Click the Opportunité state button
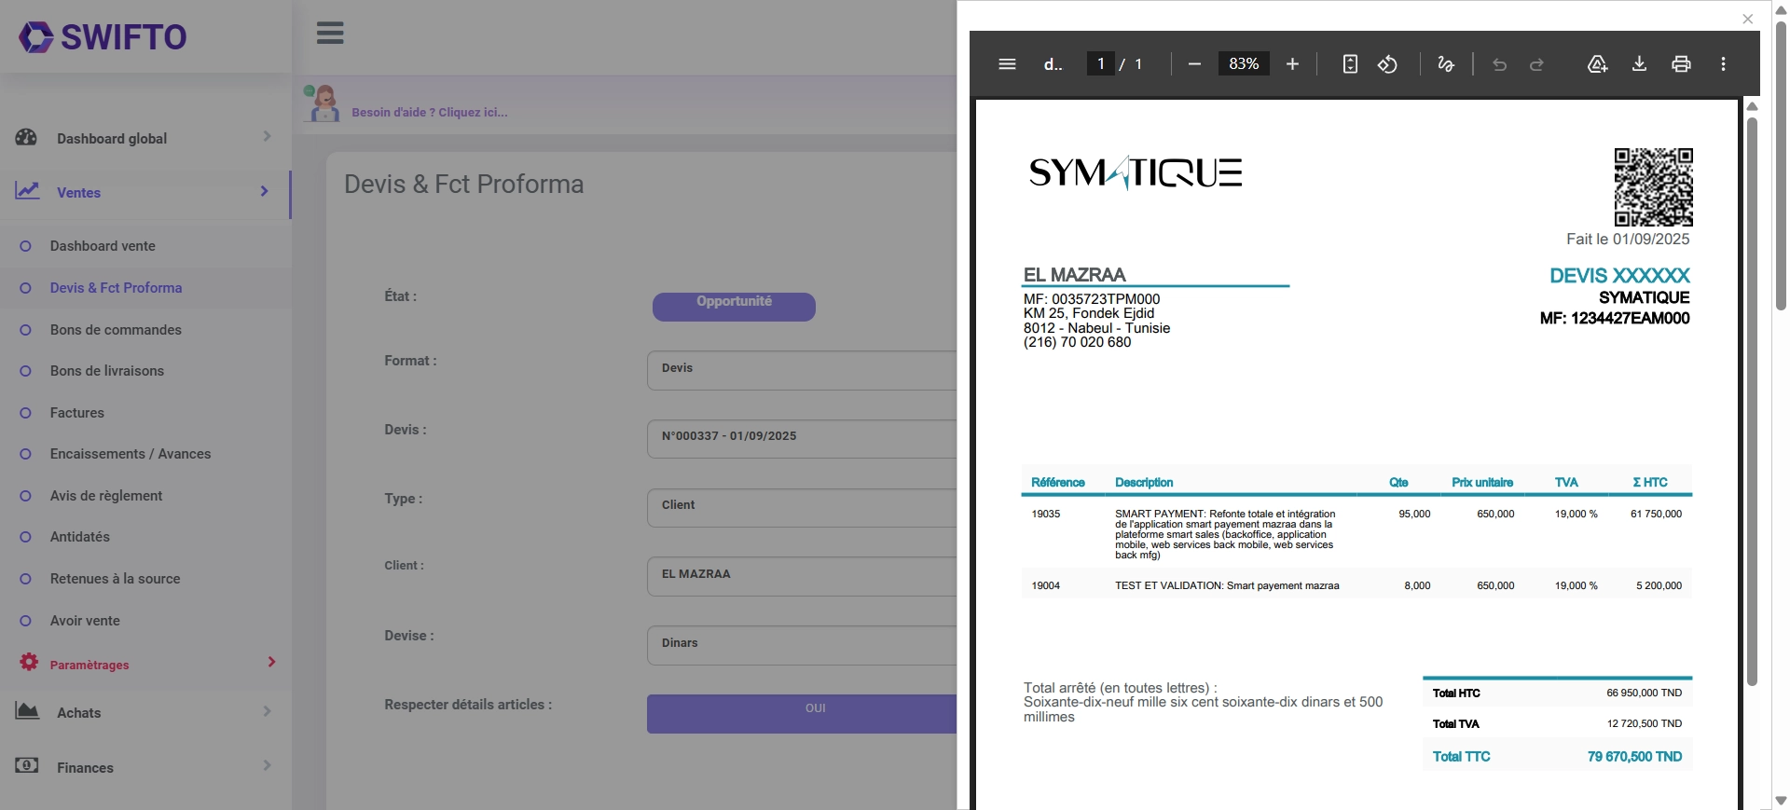Viewport: 1790px width, 810px height. [734, 307]
